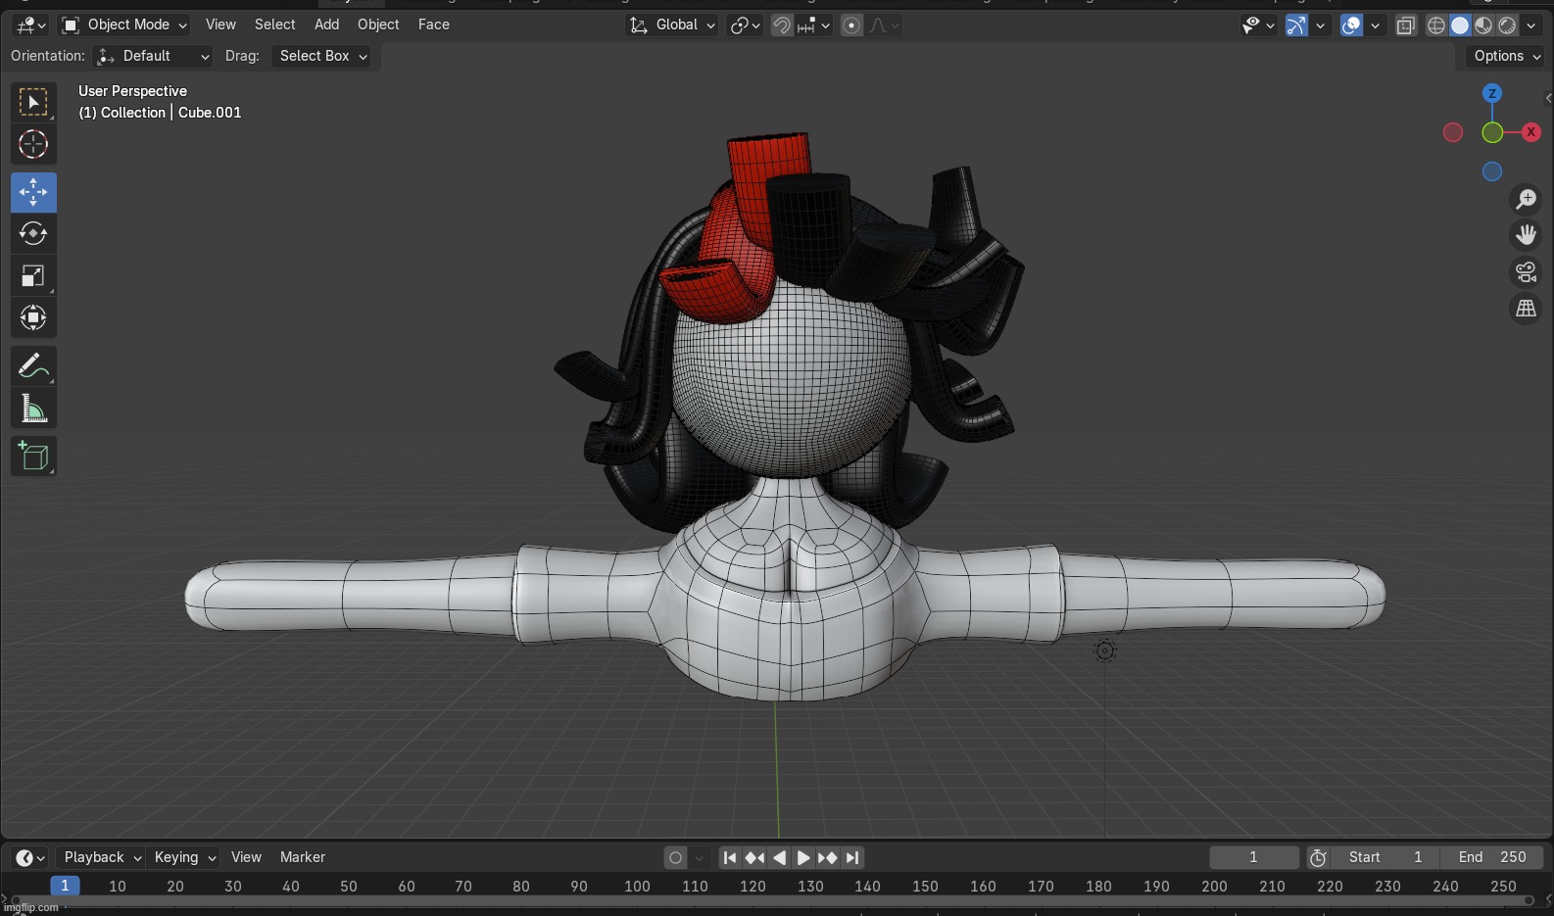Viewport: 1554px width, 916px height.
Task: Open the timeline editor type menu
Action: tap(30, 857)
